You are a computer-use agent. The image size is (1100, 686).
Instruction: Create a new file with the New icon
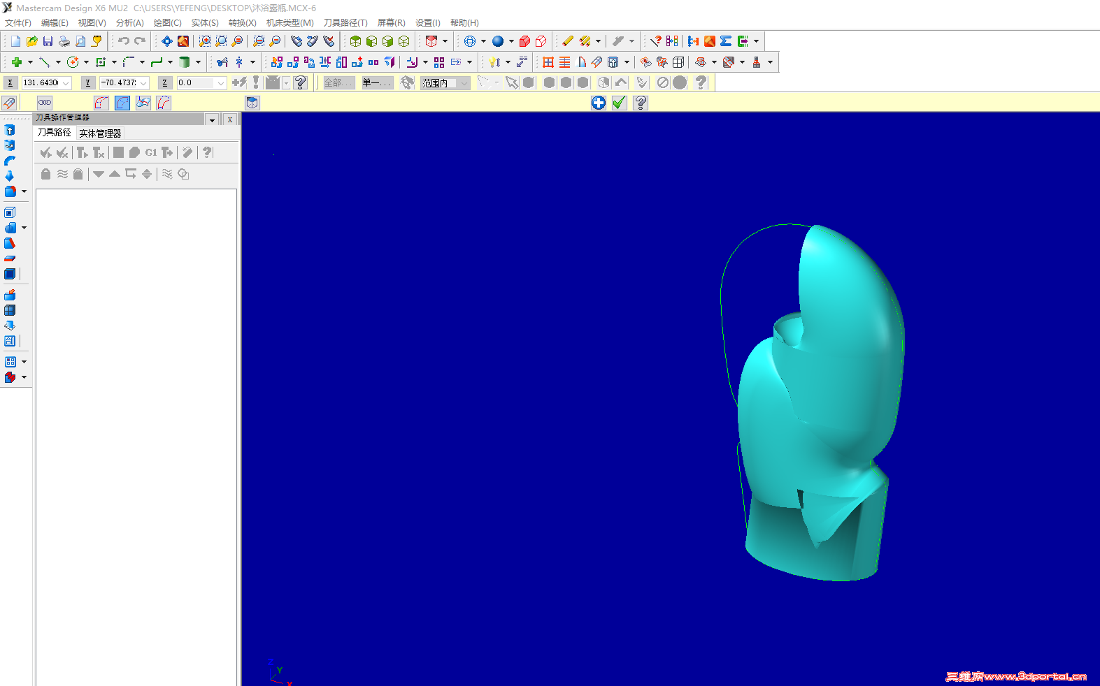(15, 41)
